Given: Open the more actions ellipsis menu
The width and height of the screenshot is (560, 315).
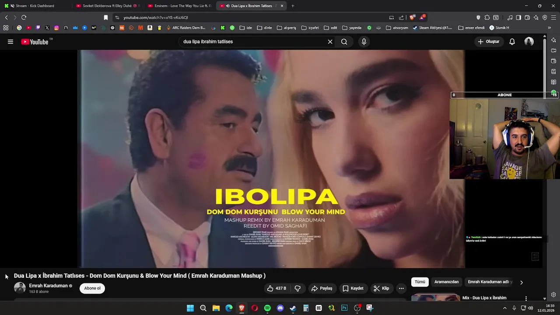Looking at the screenshot, I should pos(401,288).
